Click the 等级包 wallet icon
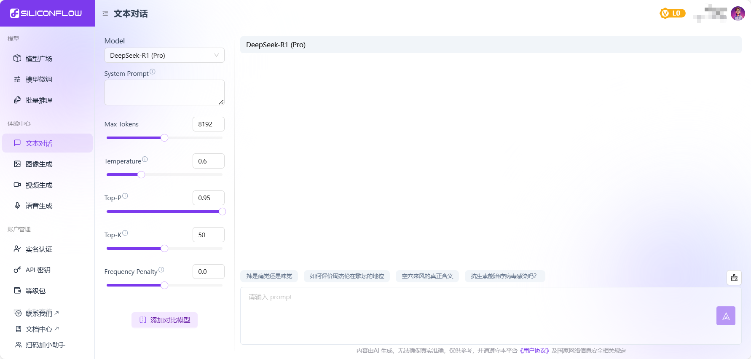This screenshot has width=751, height=359. (17, 290)
